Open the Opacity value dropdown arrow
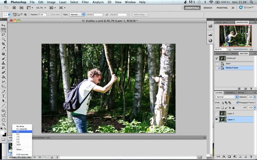The image size is (257, 160). pos(254,97)
